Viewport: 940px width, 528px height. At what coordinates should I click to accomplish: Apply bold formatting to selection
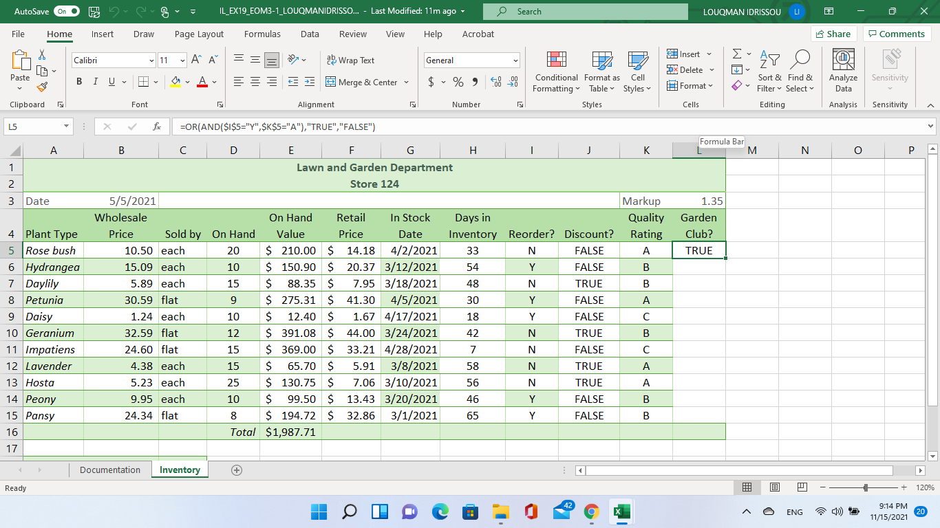click(78, 81)
